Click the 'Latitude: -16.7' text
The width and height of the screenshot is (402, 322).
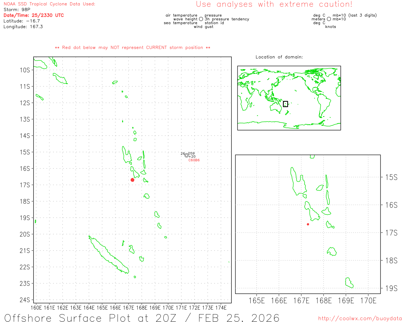[22, 21]
